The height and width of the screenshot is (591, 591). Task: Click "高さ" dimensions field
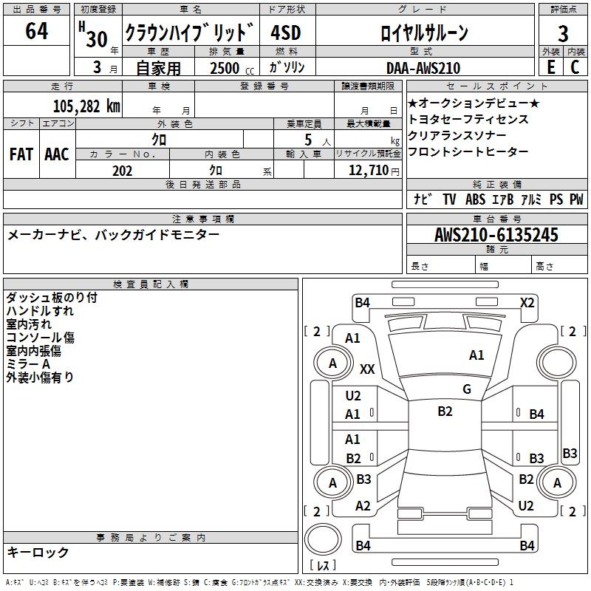[559, 266]
